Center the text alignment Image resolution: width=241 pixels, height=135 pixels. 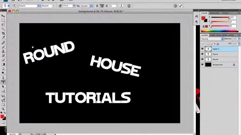[x=102, y=6]
